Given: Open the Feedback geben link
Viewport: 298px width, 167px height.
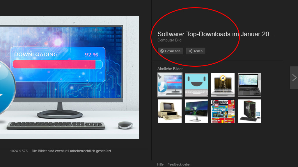Looking at the screenshot, I should coord(179,164).
